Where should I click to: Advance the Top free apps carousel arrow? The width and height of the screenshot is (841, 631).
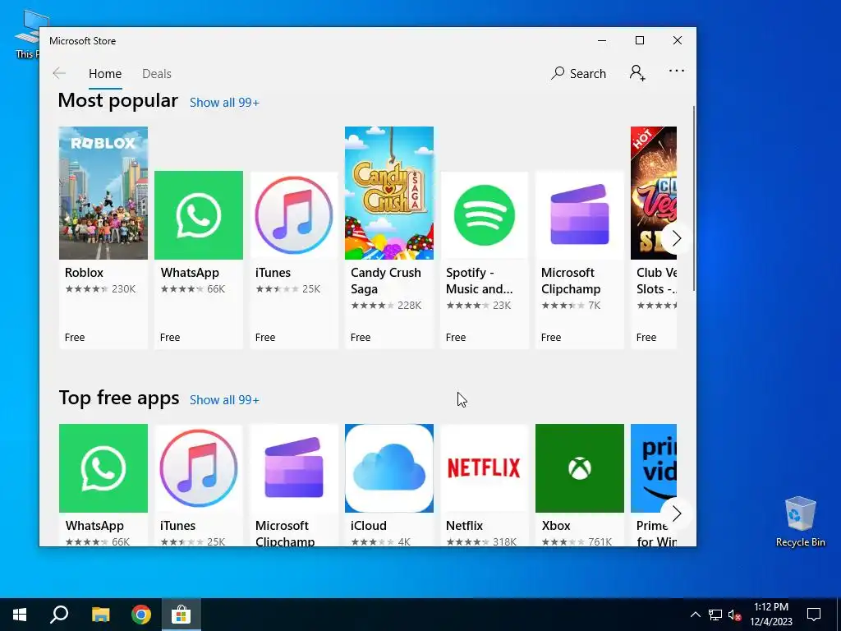point(676,514)
